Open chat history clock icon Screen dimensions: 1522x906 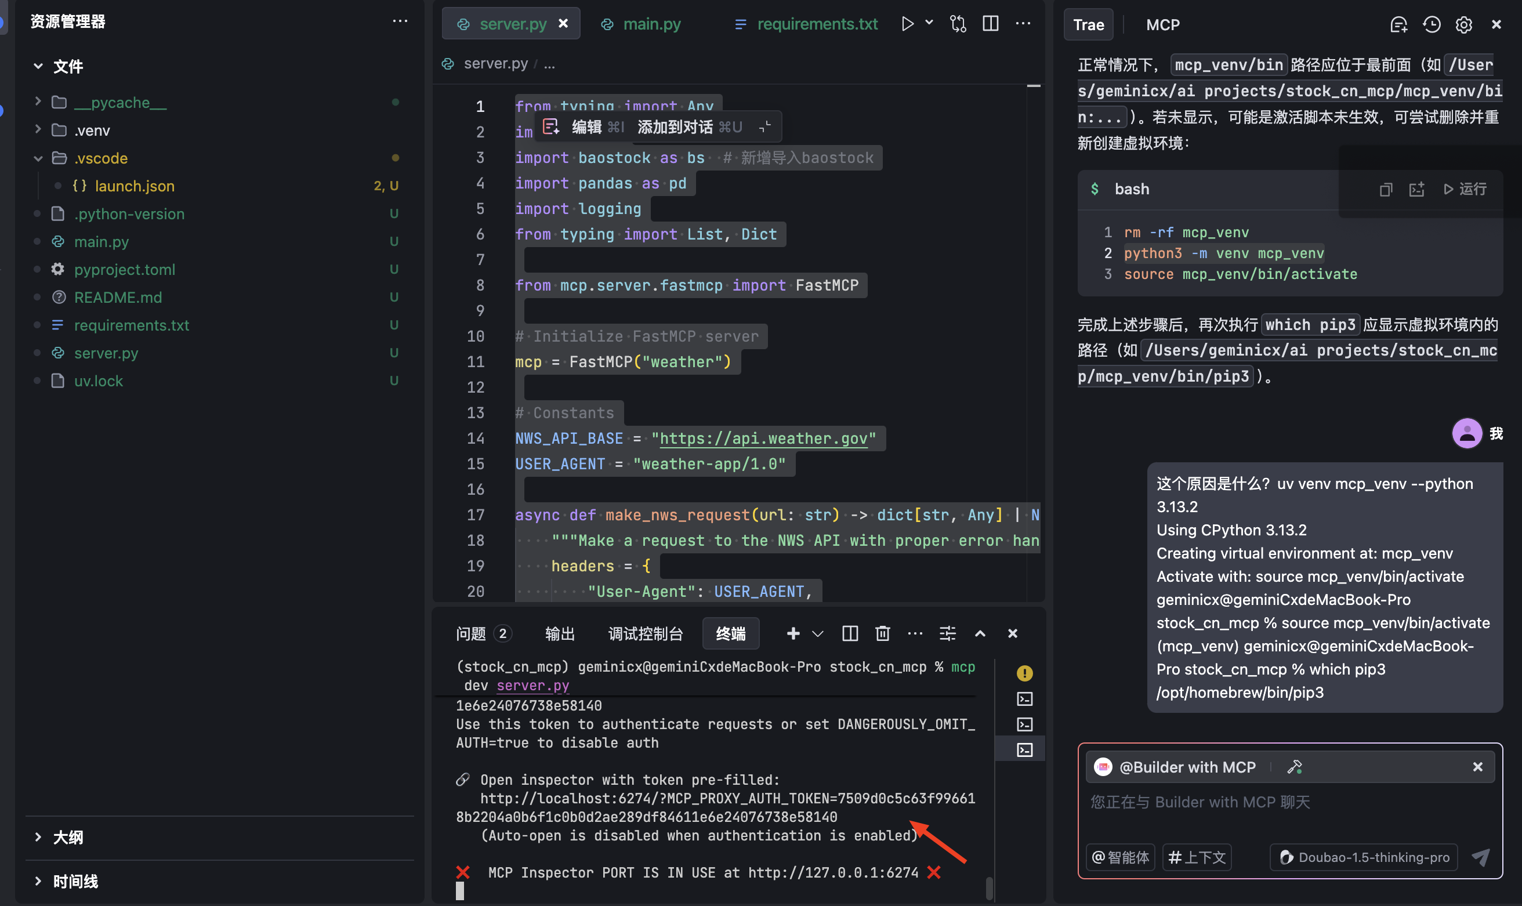1431,24
